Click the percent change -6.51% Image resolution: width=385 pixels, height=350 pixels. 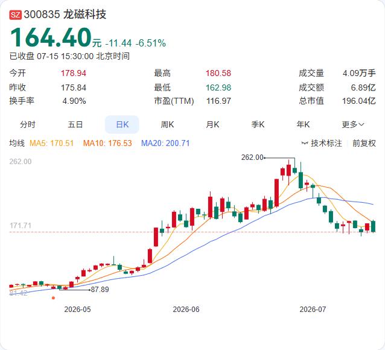point(151,43)
